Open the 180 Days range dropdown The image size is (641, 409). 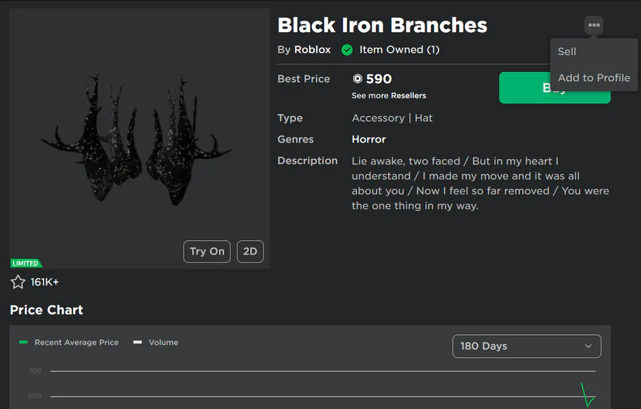pos(526,346)
